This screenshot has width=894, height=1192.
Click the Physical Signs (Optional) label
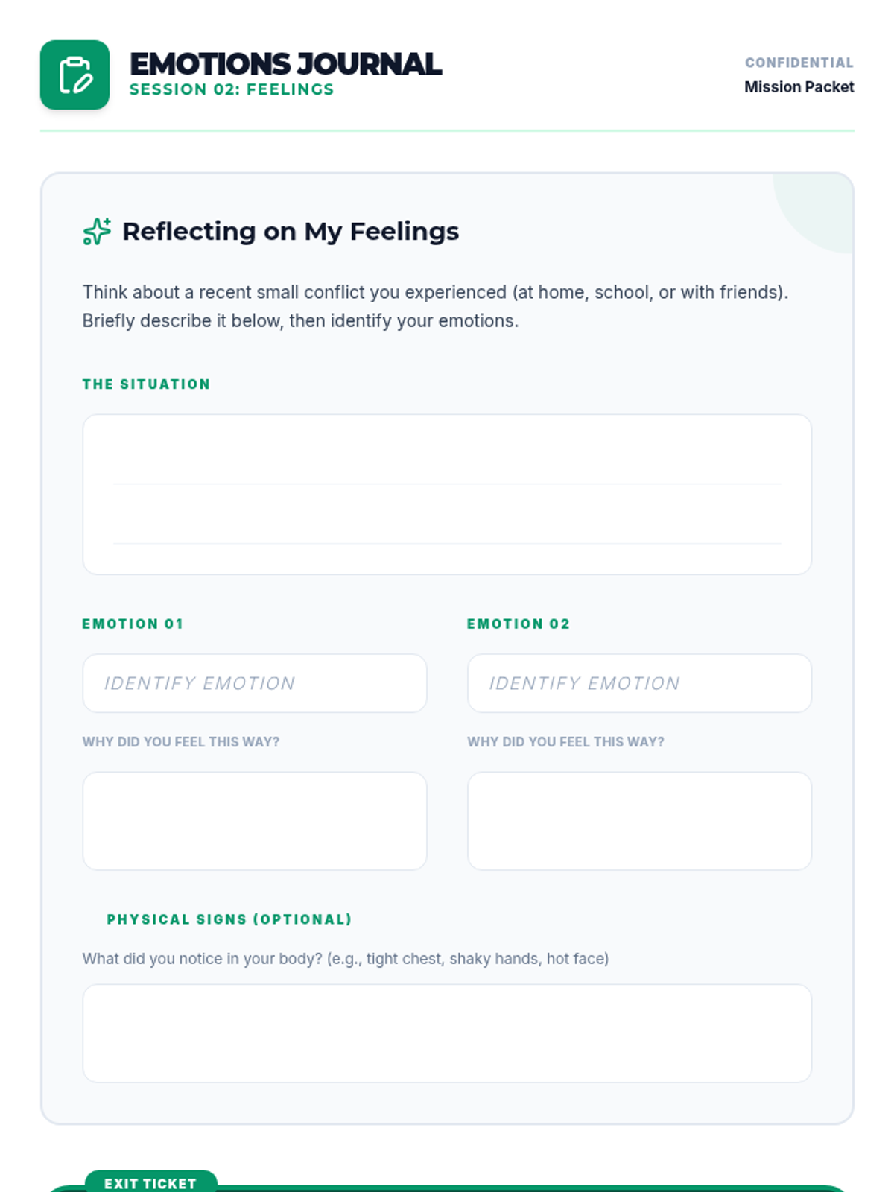(x=229, y=919)
